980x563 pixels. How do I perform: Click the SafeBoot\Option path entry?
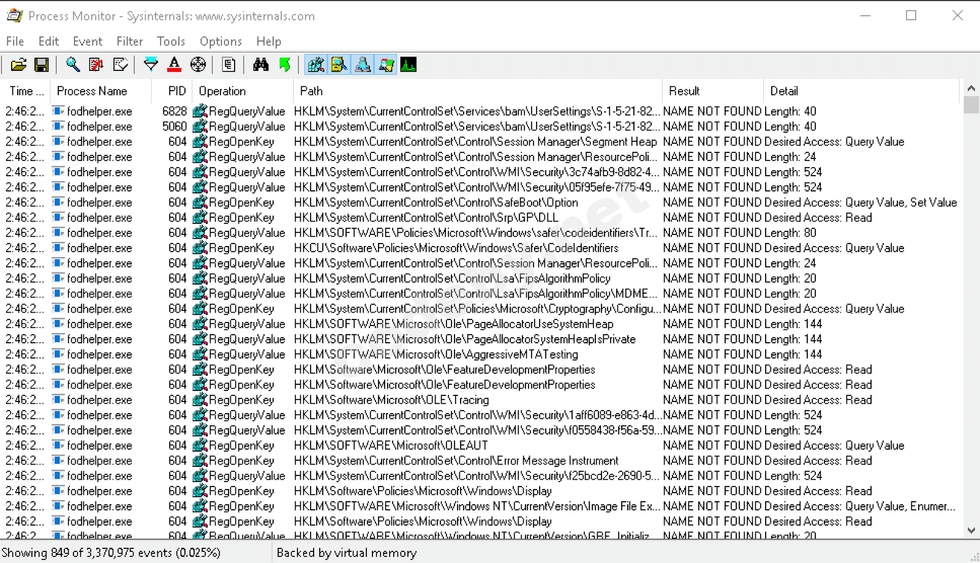pyautogui.click(x=436, y=203)
